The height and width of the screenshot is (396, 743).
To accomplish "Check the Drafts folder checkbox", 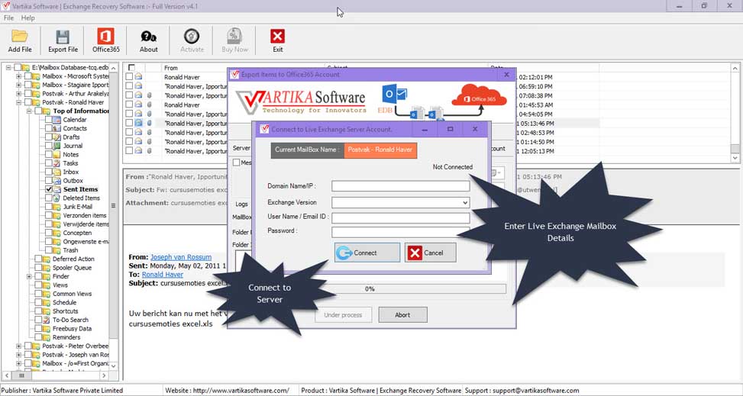I will pyautogui.click(x=49, y=137).
